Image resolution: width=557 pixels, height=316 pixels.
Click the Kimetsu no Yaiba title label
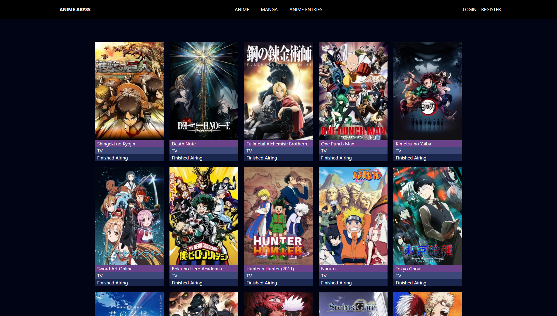point(413,144)
